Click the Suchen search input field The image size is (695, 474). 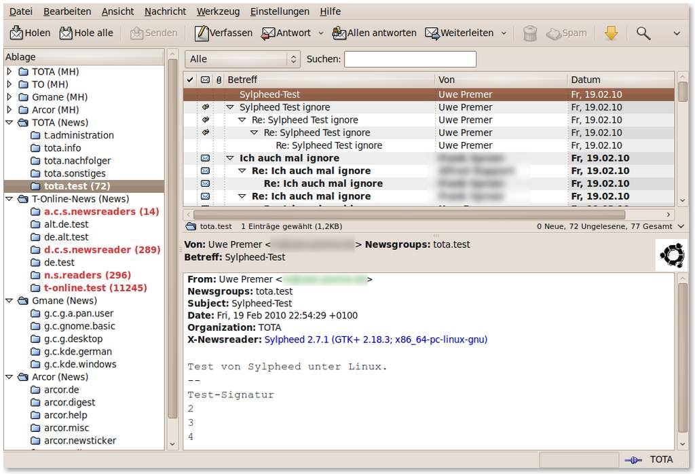[410, 59]
